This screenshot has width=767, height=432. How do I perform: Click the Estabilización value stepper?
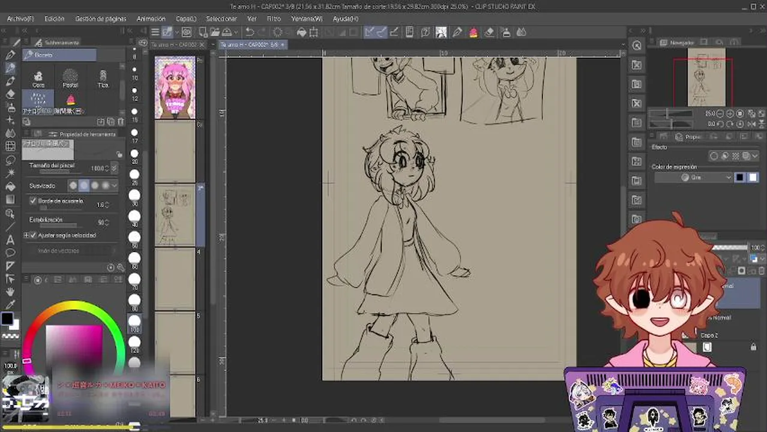107,222
